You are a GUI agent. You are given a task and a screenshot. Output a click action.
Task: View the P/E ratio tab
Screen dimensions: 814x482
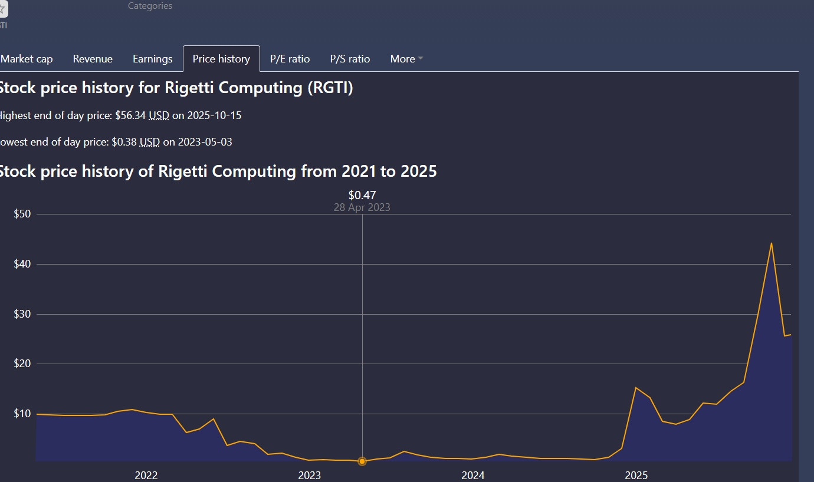point(290,59)
